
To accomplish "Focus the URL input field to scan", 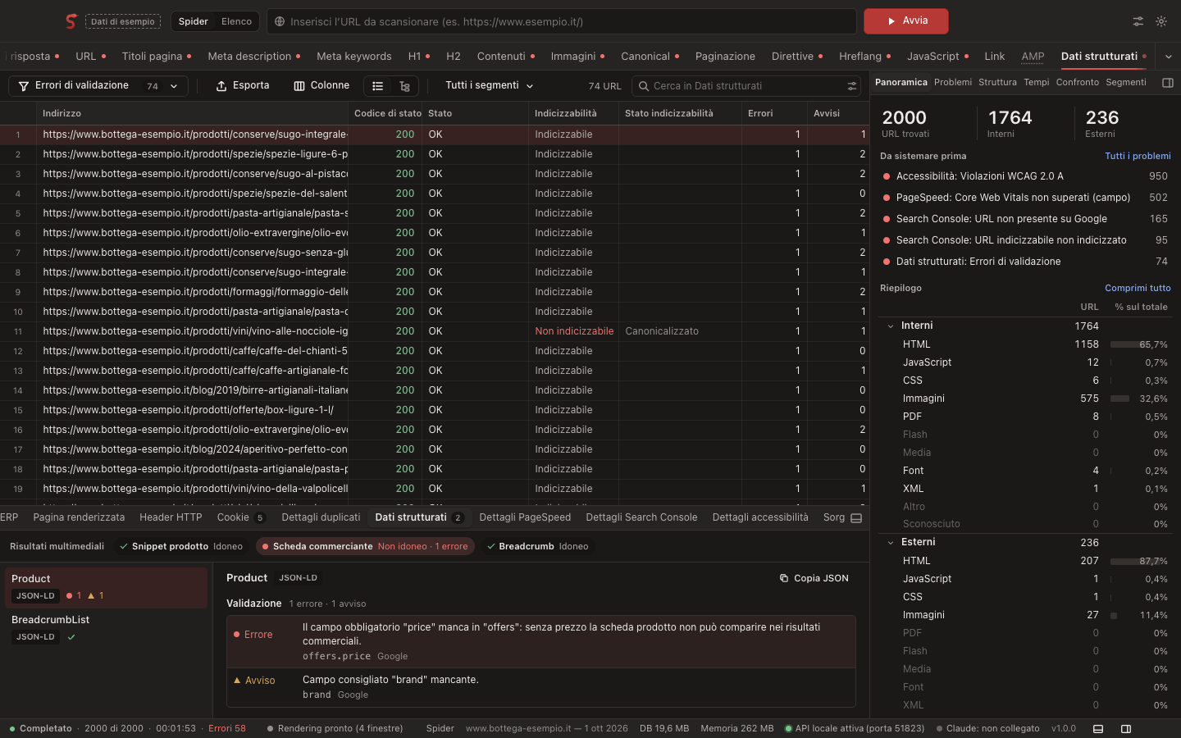I will [x=562, y=21].
